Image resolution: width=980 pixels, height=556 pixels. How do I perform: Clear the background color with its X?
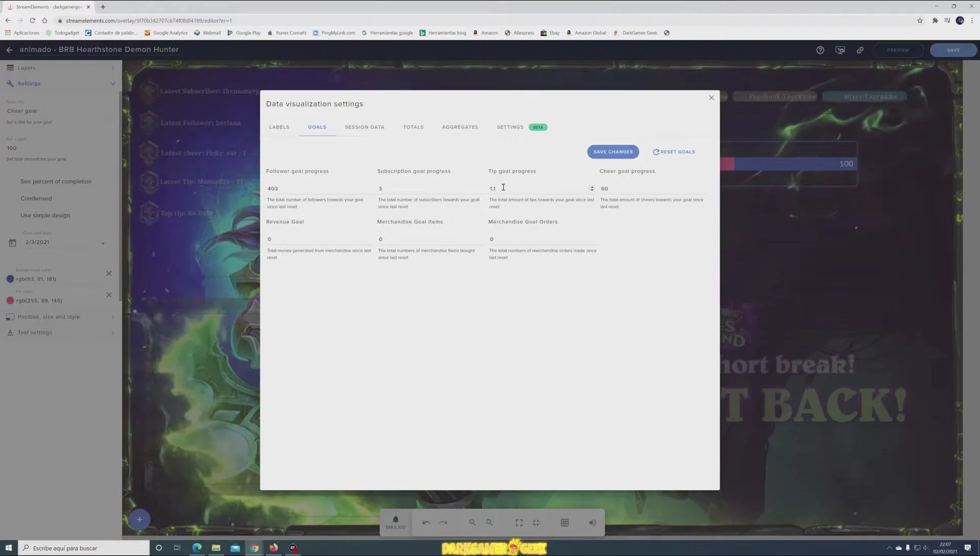pyautogui.click(x=109, y=273)
